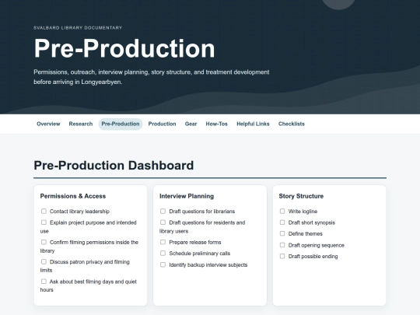Open the Overview tab
The width and height of the screenshot is (420, 315).
click(48, 124)
